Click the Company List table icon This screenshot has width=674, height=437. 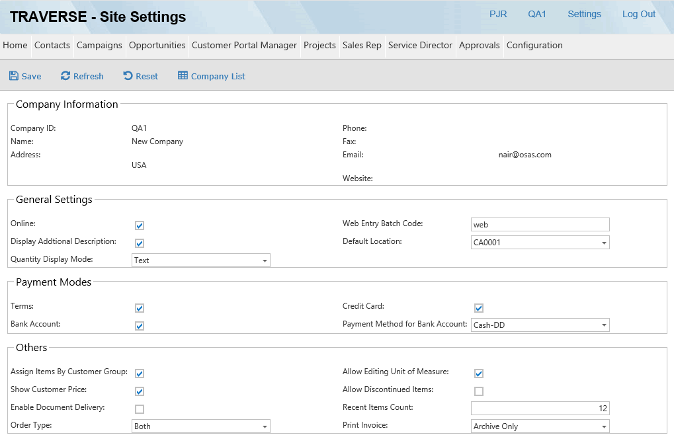[183, 76]
